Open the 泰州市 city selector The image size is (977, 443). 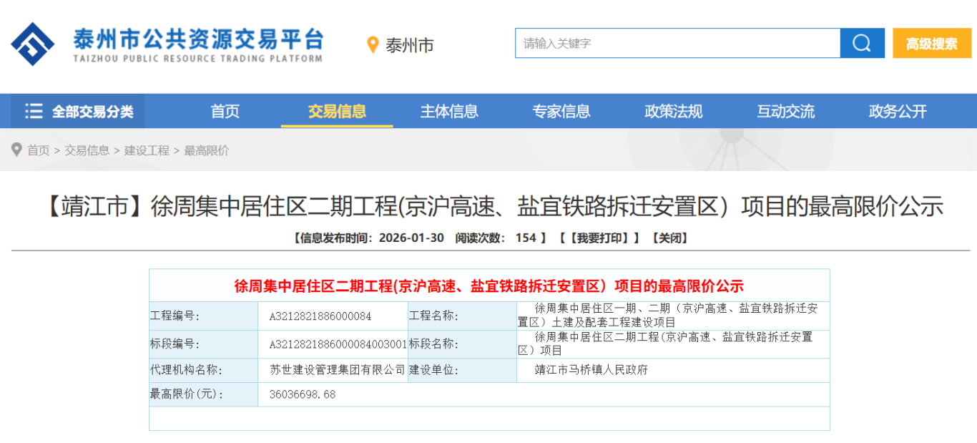(409, 46)
